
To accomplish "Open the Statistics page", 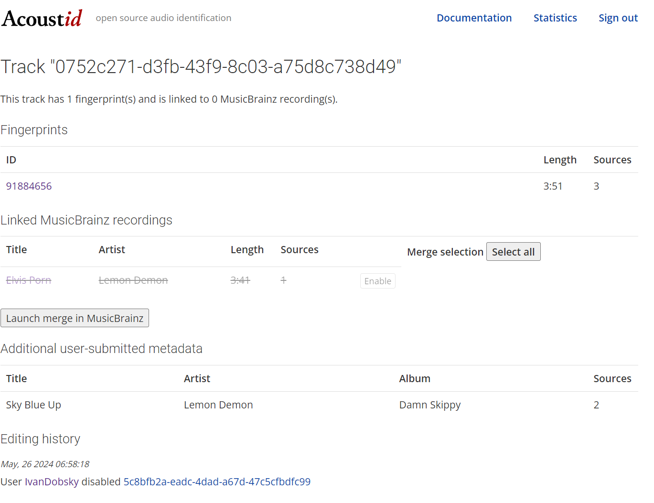I will pos(555,18).
